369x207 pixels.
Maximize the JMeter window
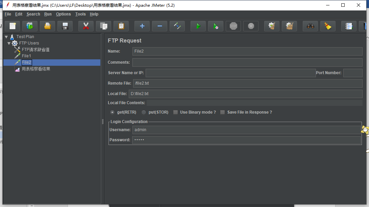[x=343, y=5]
